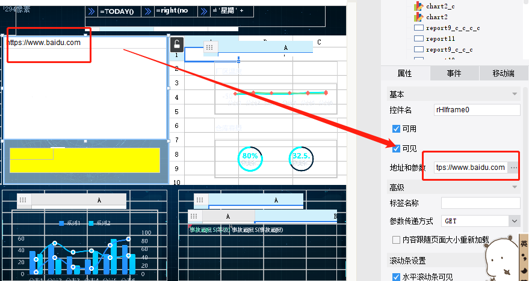Select chart2_c in the component tree

(441, 6)
